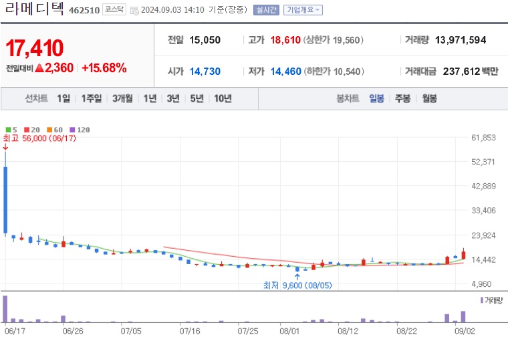Click the 09/02 date axis label
The image size is (508, 341).
click(465, 331)
